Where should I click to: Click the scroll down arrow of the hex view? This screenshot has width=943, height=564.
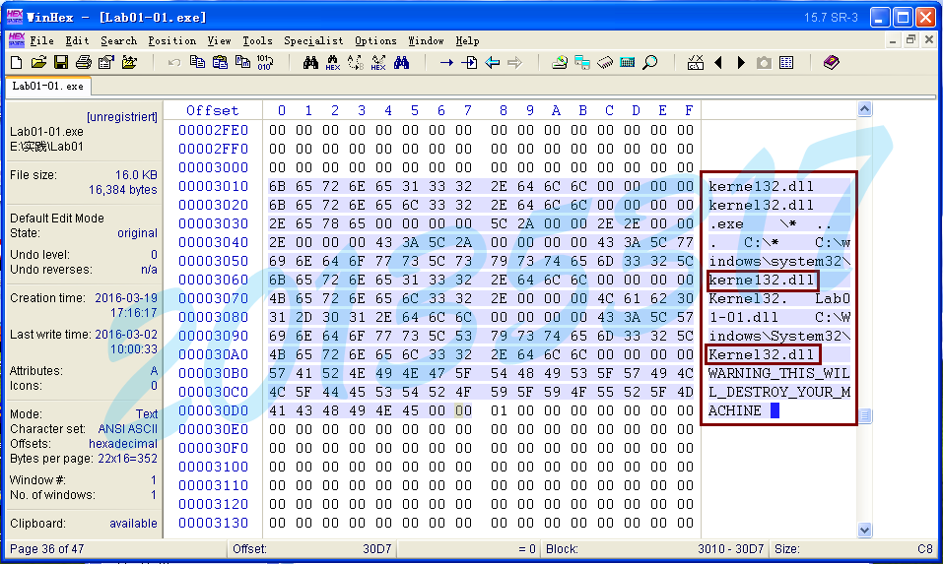(x=864, y=530)
